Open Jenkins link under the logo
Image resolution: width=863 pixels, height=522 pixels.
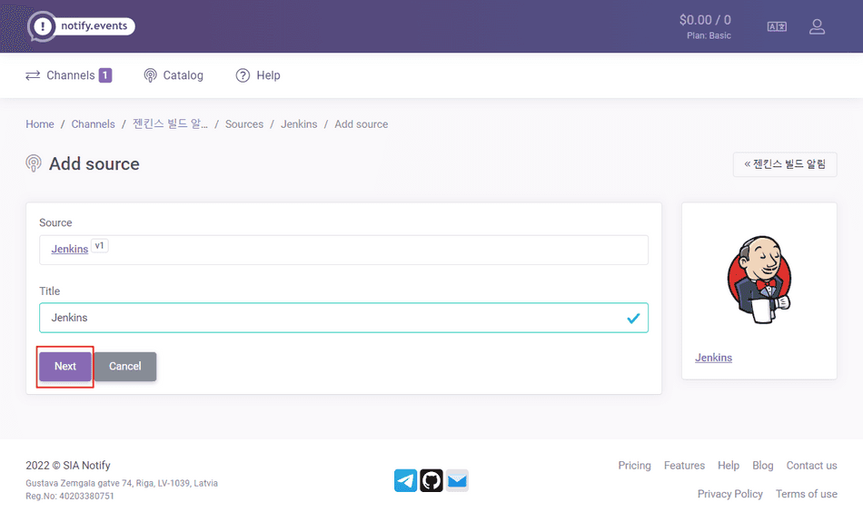click(713, 358)
